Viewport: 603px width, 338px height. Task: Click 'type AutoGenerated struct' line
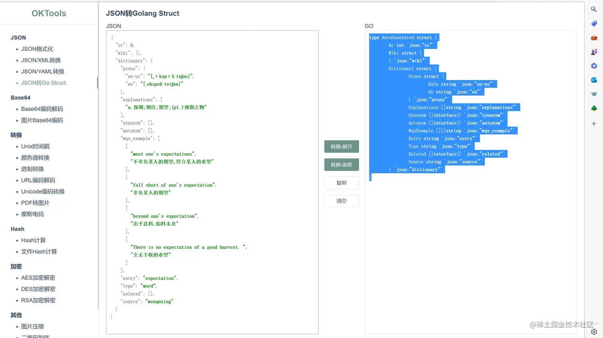click(404, 37)
